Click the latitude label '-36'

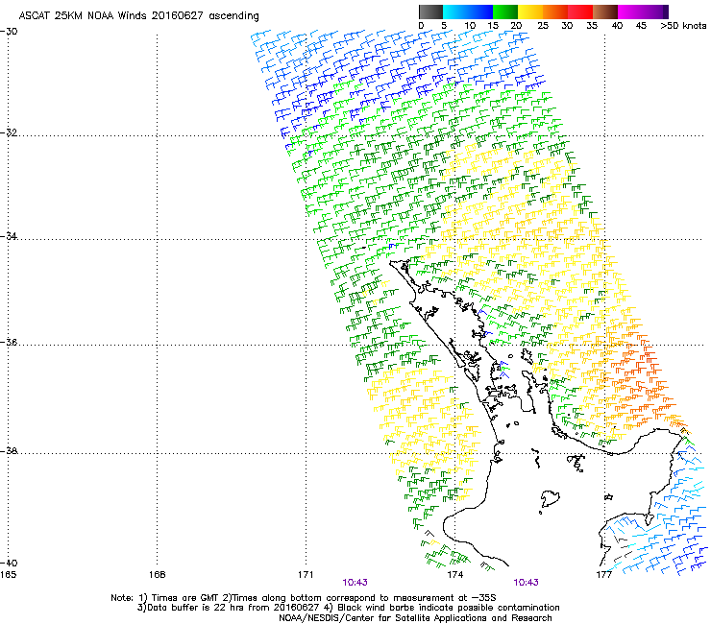click(9, 342)
